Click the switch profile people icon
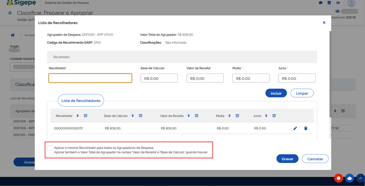The width and height of the screenshot is (365, 186). (337, 11)
